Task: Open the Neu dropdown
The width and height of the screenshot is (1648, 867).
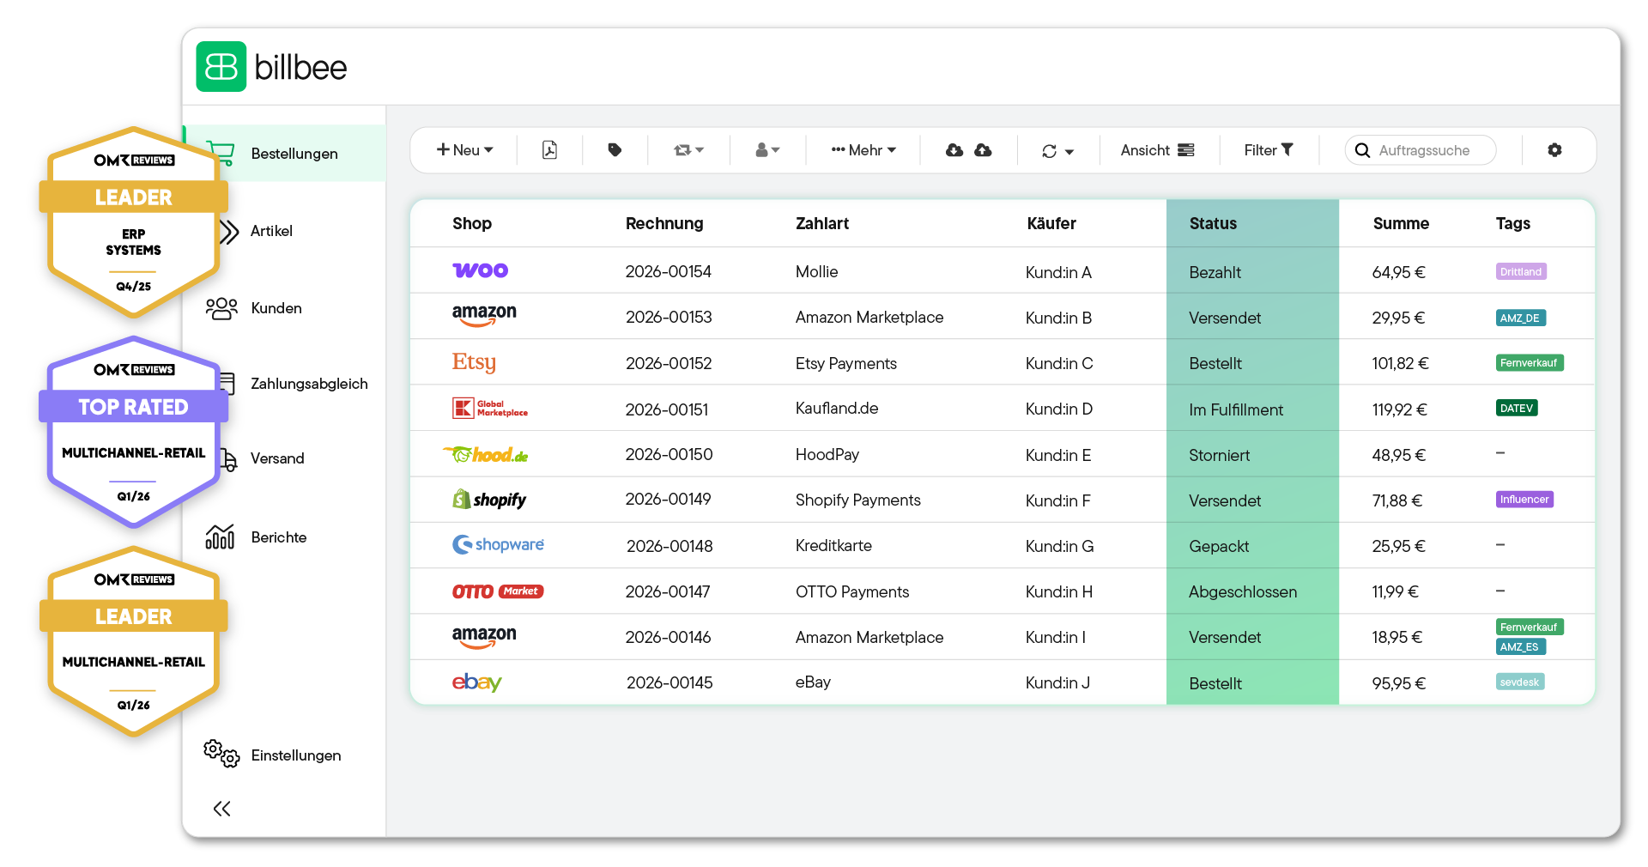Action: pyautogui.click(x=465, y=150)
